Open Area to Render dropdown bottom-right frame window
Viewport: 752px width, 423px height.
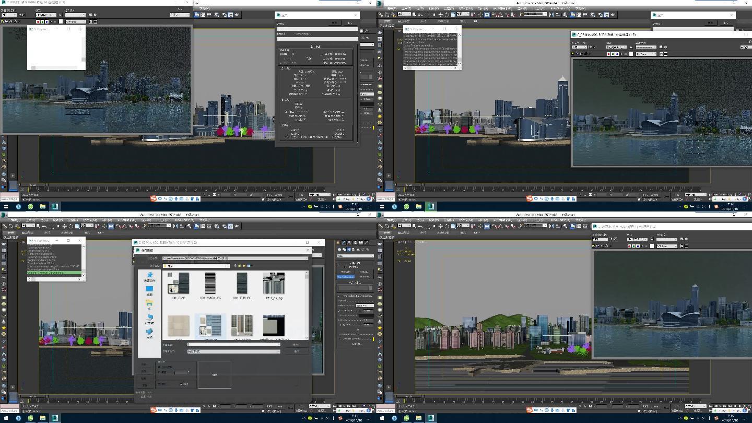[x=601, y=239]
